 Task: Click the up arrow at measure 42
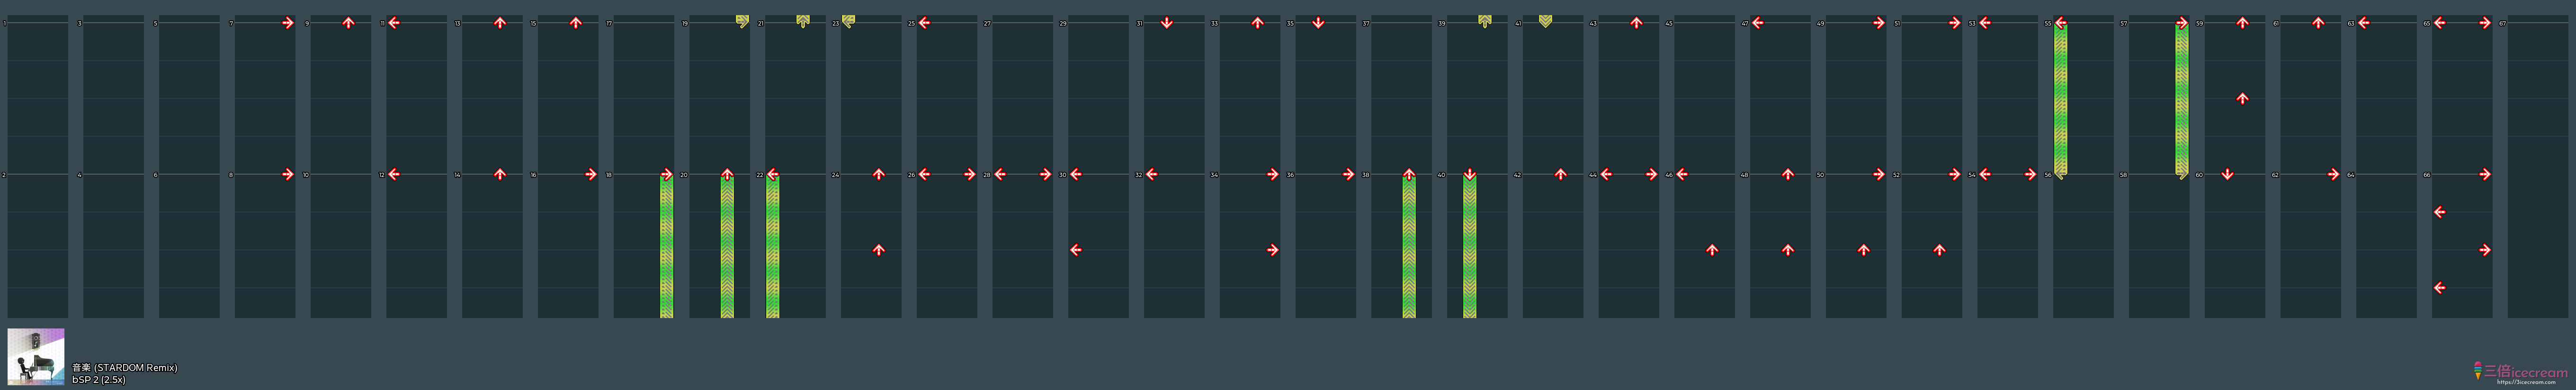coord(1561,175)
